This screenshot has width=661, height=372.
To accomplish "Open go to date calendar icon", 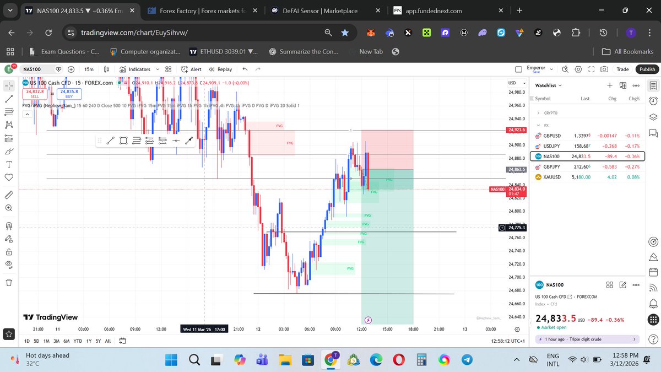I will click(x=122, y=341).
